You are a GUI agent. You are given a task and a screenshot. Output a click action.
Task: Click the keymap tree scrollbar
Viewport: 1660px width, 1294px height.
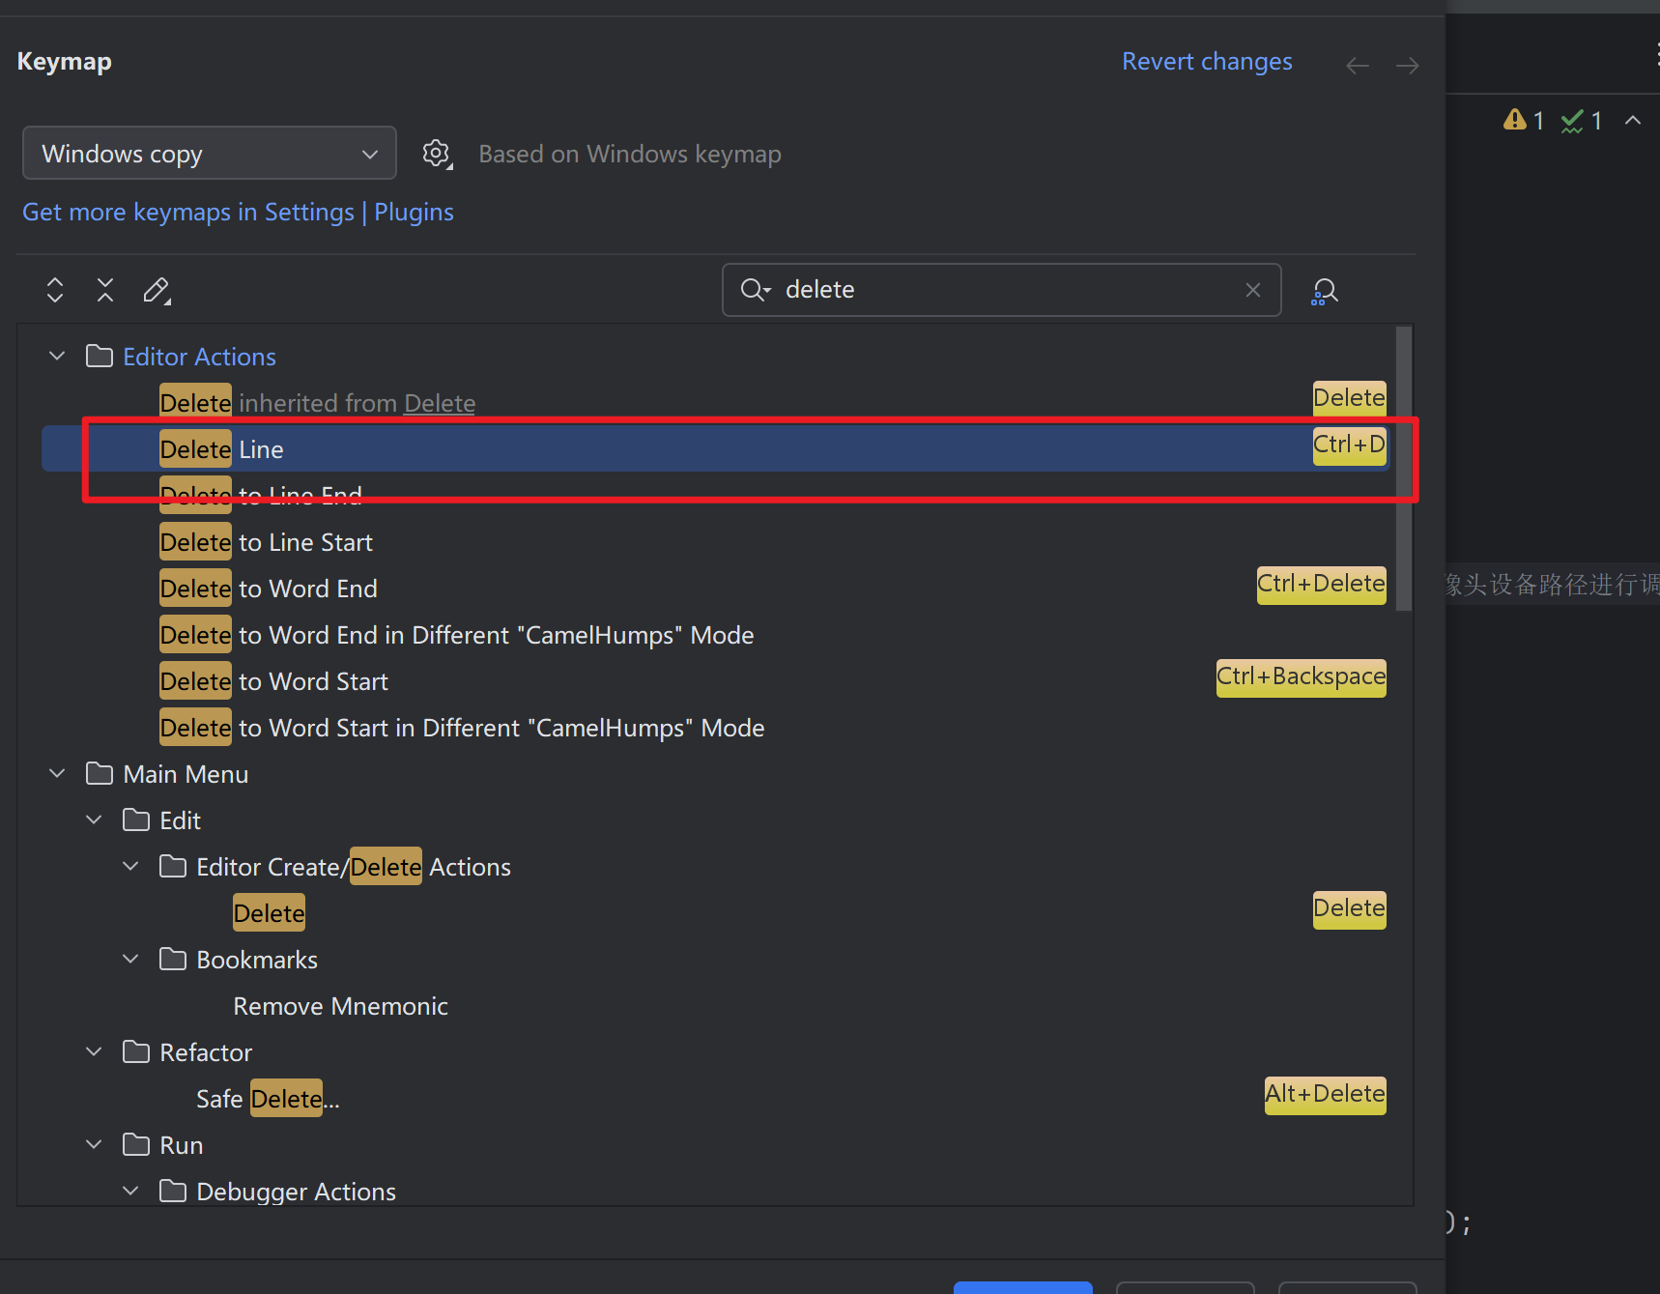point(1404,469)
